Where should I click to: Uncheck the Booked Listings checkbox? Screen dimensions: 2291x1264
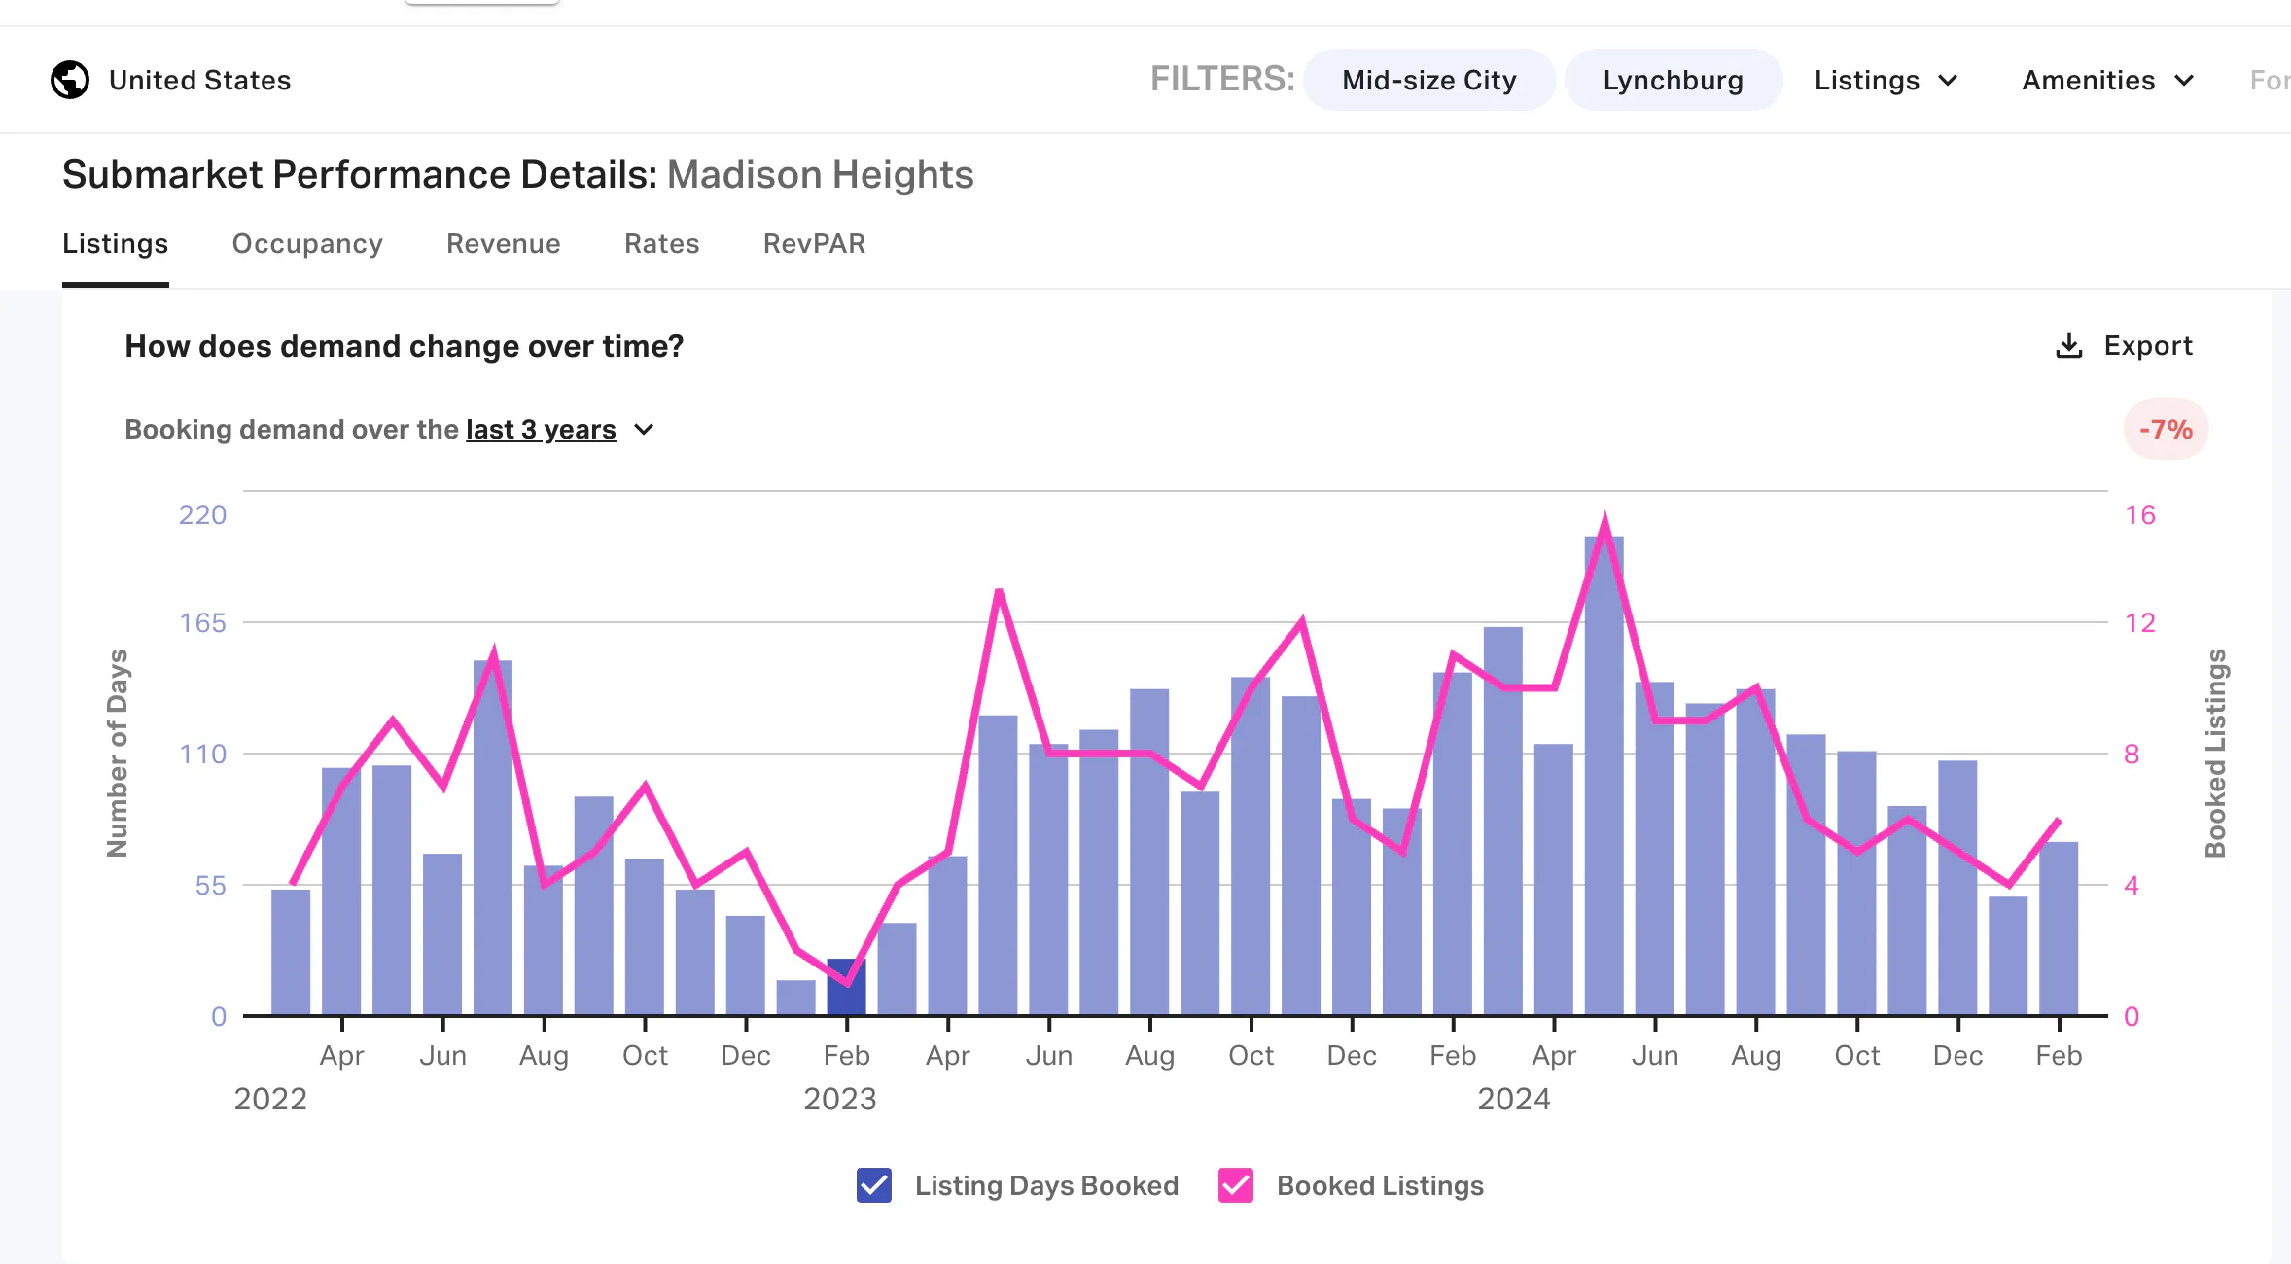(1235, 1185)
